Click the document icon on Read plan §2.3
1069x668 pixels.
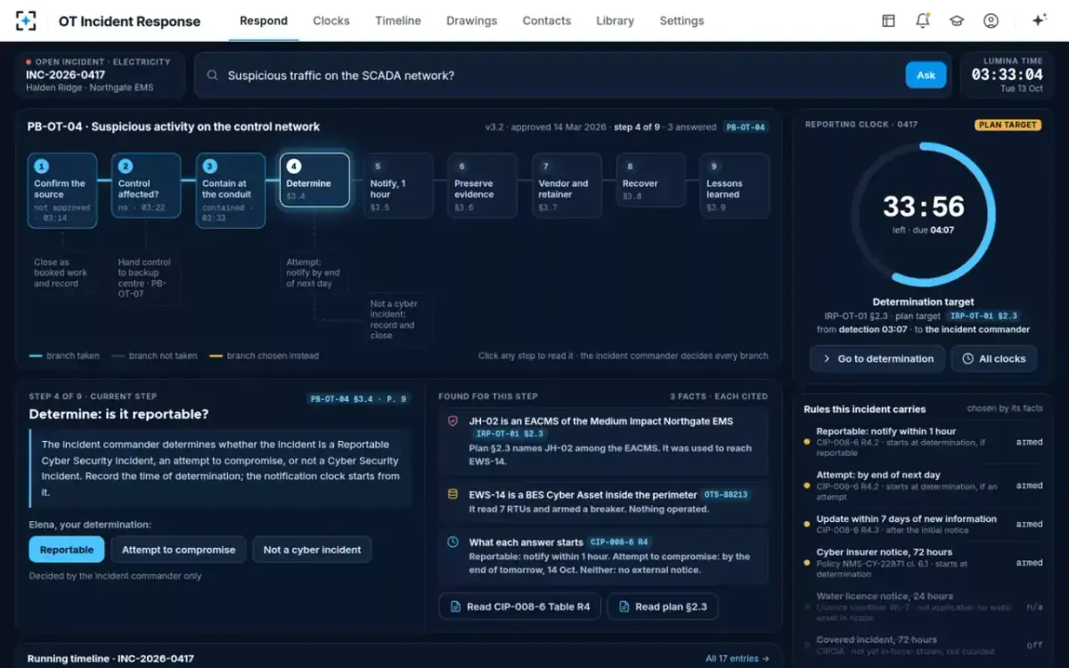624,607
